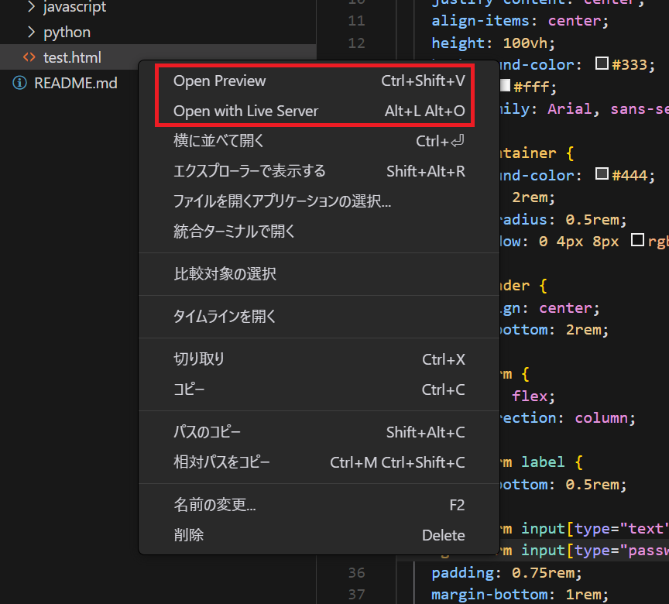Place cursor on 'height: 100vh;' line
669x604 pixels.
tap(493, 43)
